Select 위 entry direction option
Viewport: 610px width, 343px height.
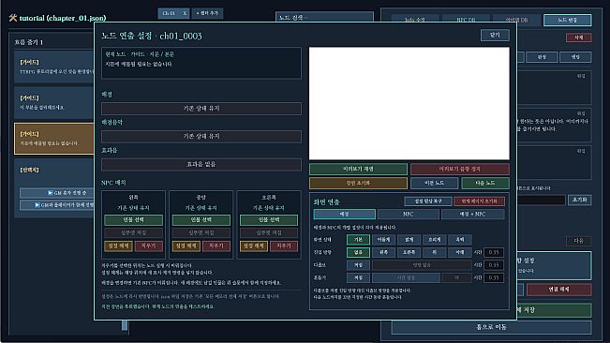434,252
